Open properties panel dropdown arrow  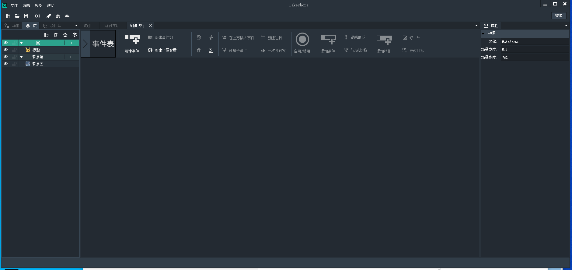coord(566,26)
